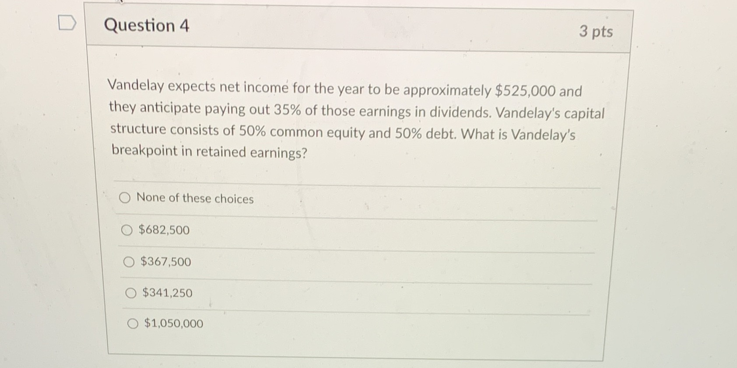Click the $682,500 answer label text
Screen dimensions: 737x368
coord(164,230)
